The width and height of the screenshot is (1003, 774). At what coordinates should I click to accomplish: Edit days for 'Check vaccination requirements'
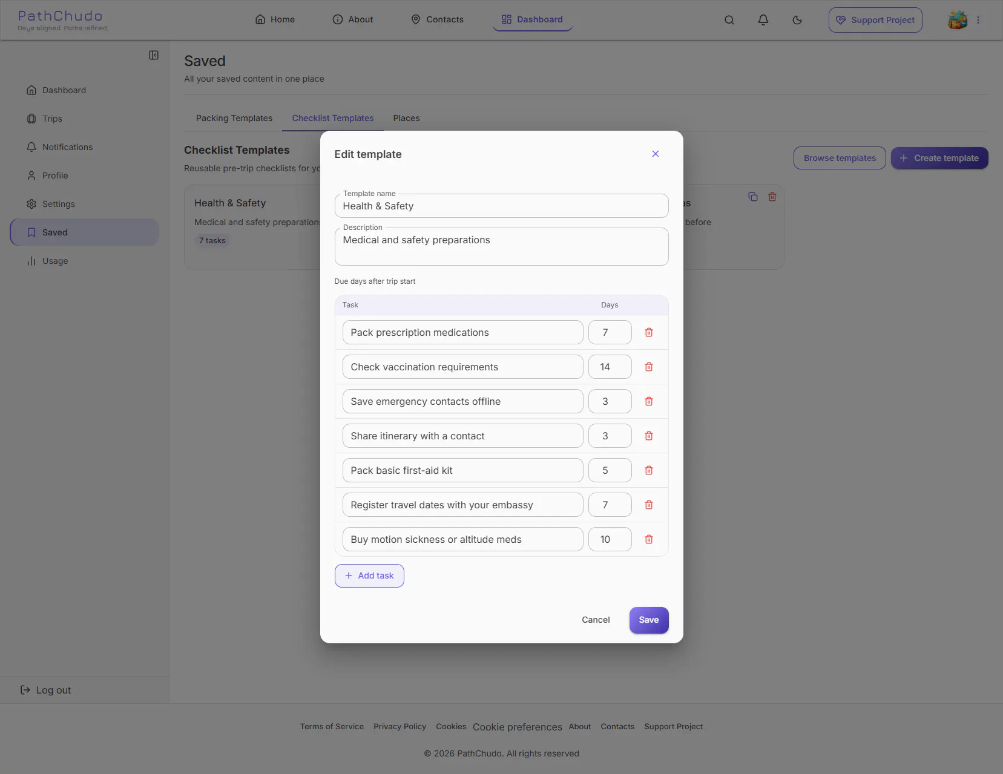click(610, 367)
